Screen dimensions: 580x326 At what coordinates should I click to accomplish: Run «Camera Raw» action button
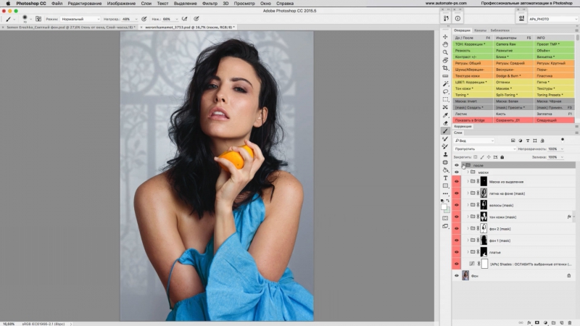point(513,44)
